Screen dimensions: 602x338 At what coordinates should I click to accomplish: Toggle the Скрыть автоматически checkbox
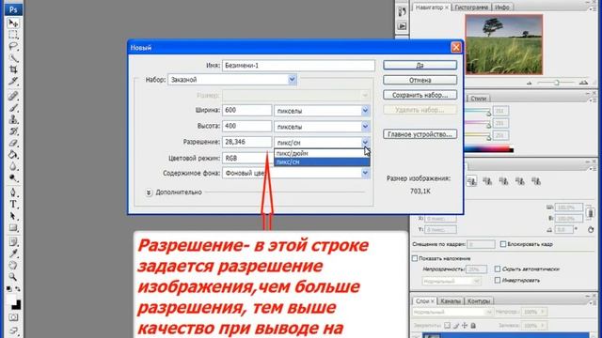pyautogui.click(x=498, y=269)
